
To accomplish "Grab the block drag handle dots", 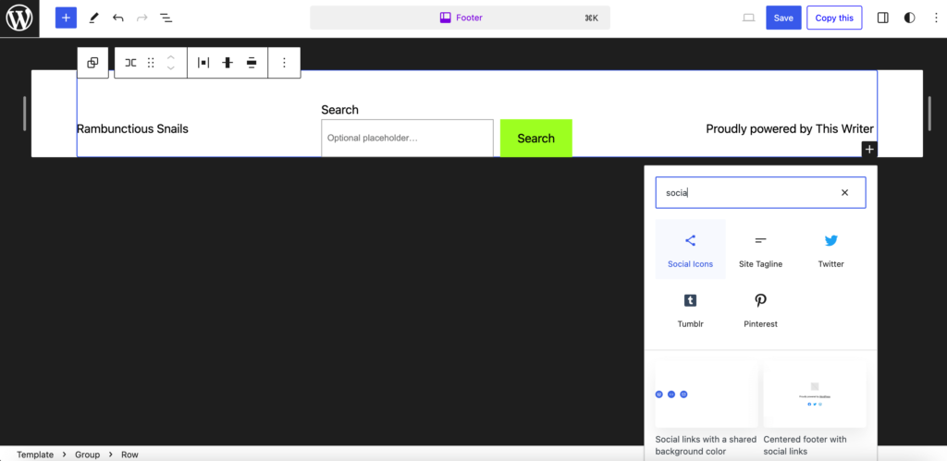I will click(151, 63).
